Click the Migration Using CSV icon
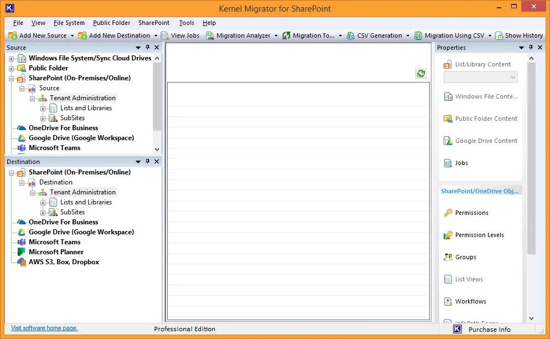The image size is (550, 339). (418, 35)
